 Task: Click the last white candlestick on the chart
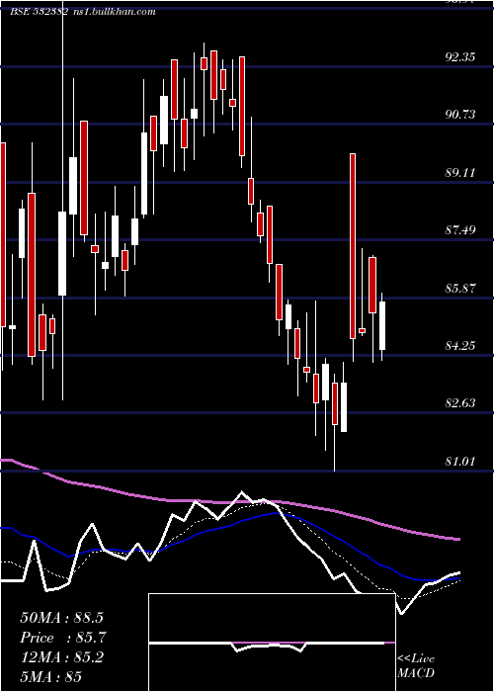click(382, 325)
